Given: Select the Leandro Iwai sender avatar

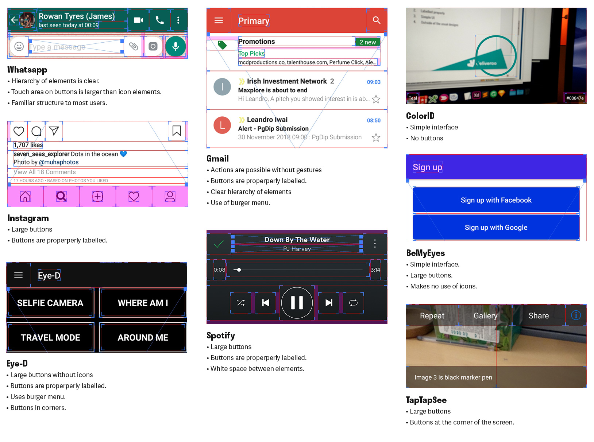Looking at the screenshot, I should point(222,125).
